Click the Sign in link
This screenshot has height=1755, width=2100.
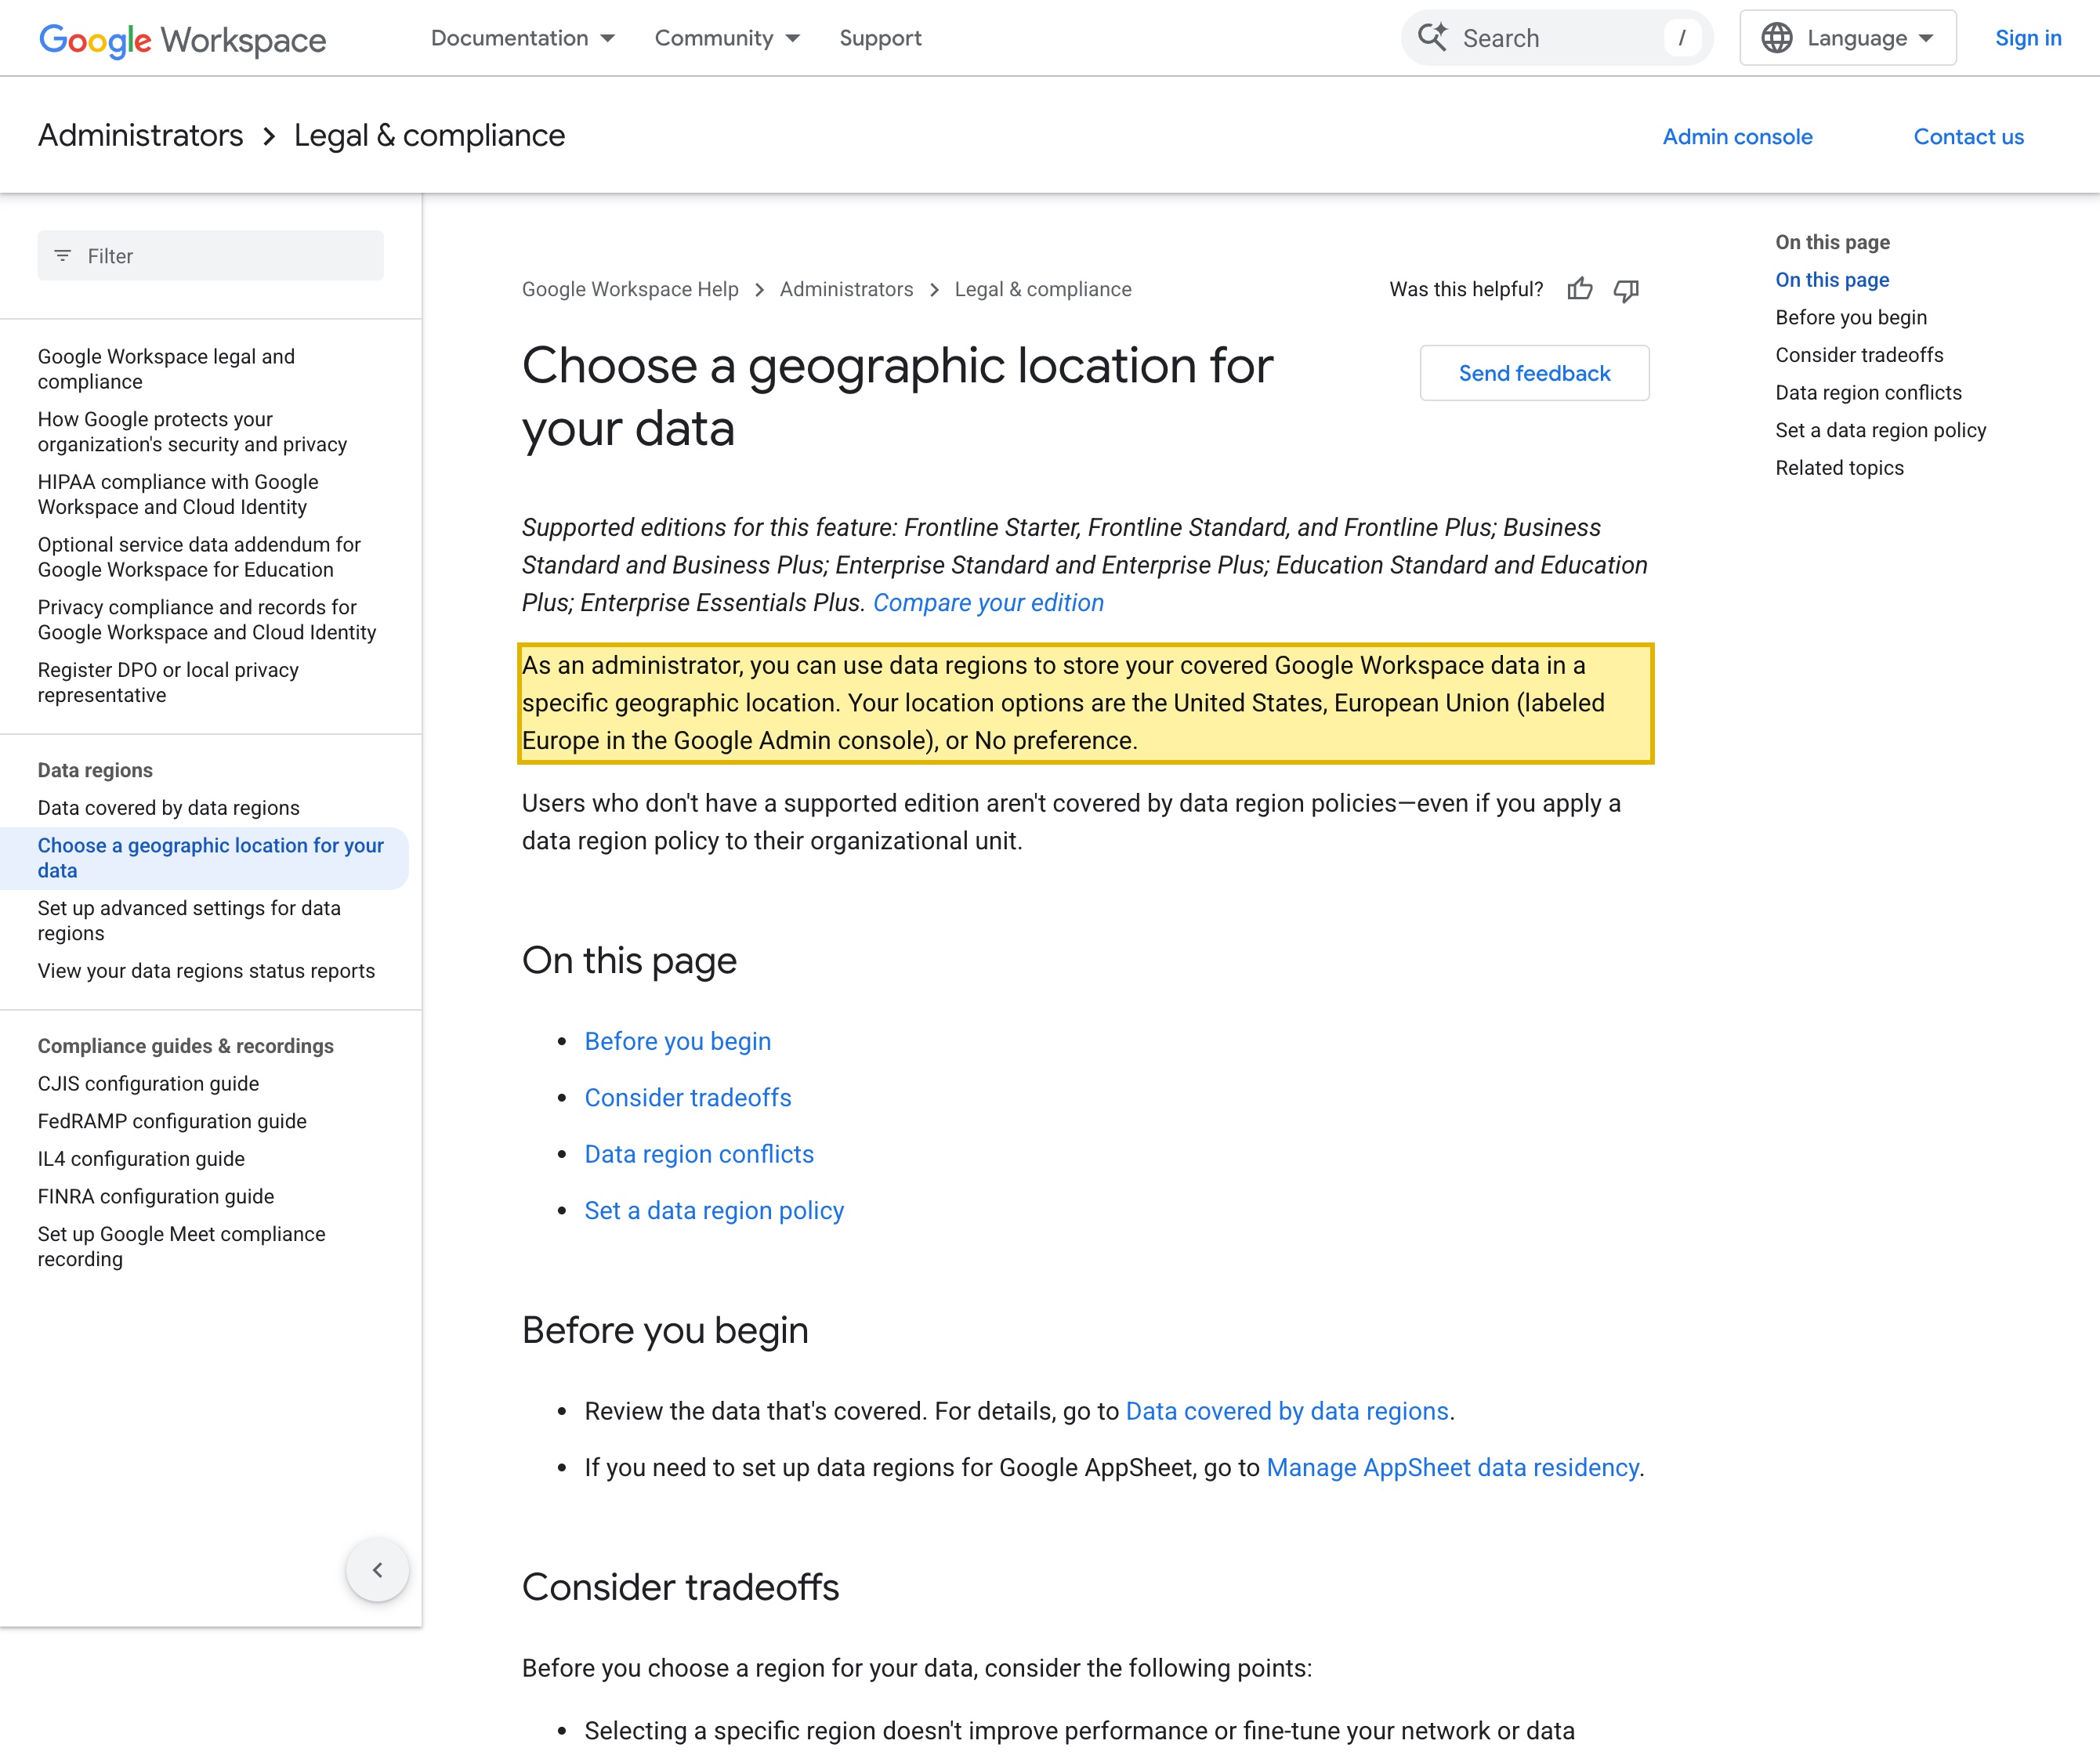(x=2028, y=38)
